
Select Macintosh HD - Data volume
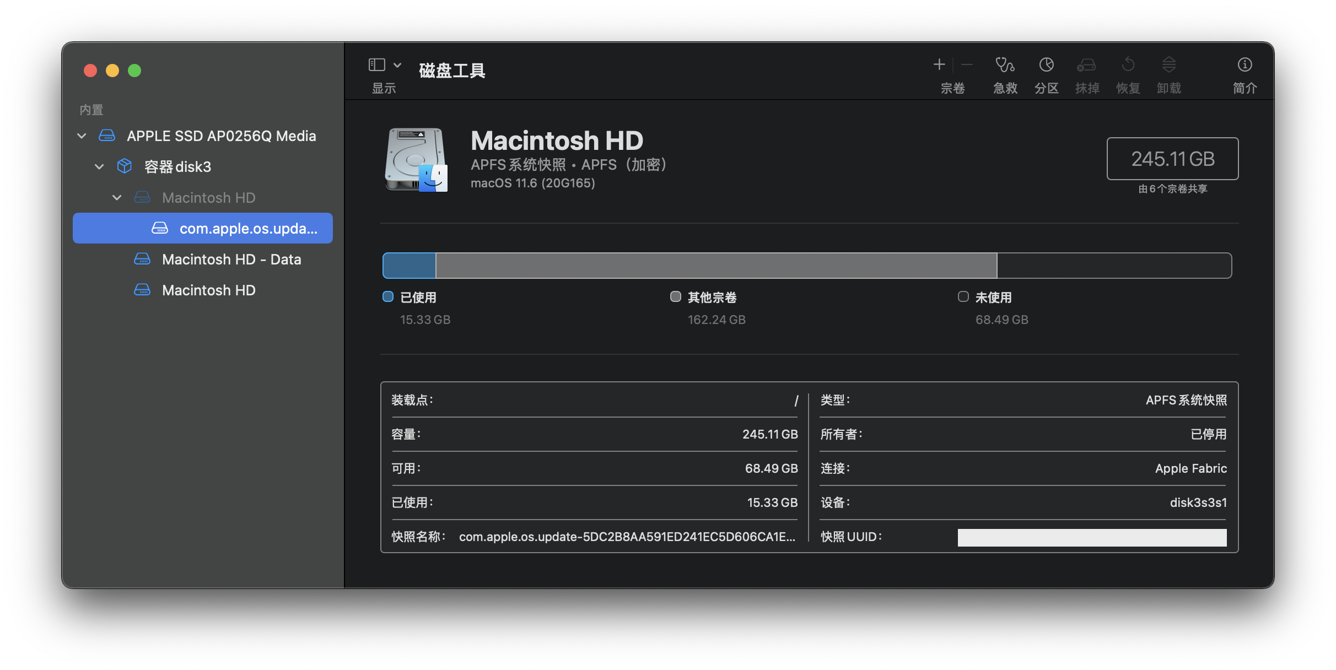(231, 259)
